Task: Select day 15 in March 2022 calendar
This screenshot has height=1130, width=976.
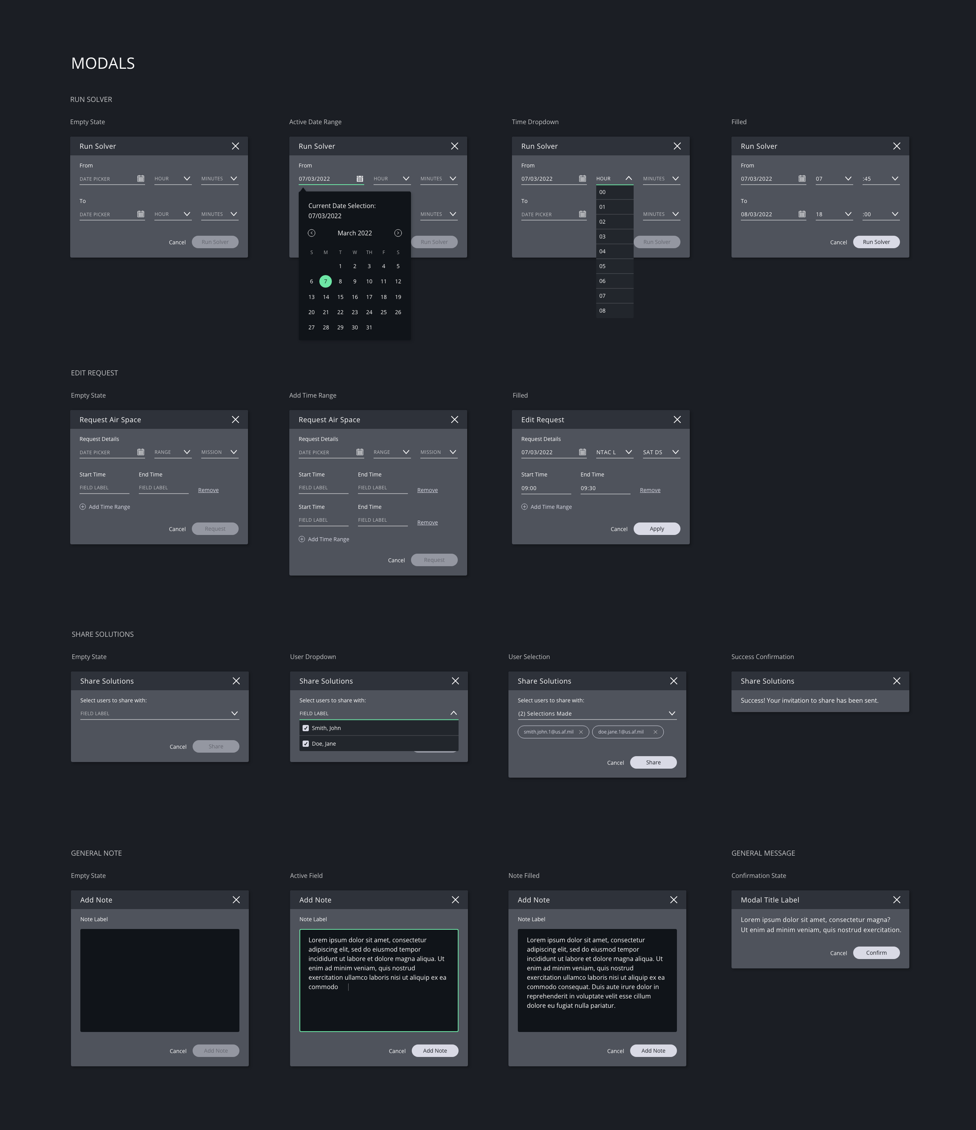Action: [x=340, y=297]
